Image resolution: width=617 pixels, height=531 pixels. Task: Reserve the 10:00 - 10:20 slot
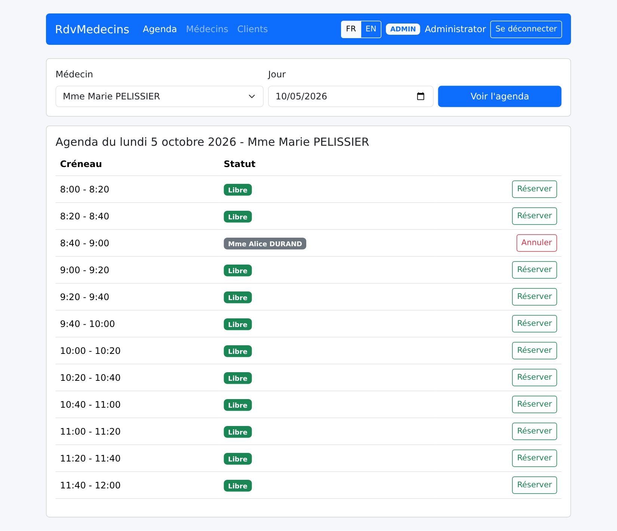[x=534, y=351]
